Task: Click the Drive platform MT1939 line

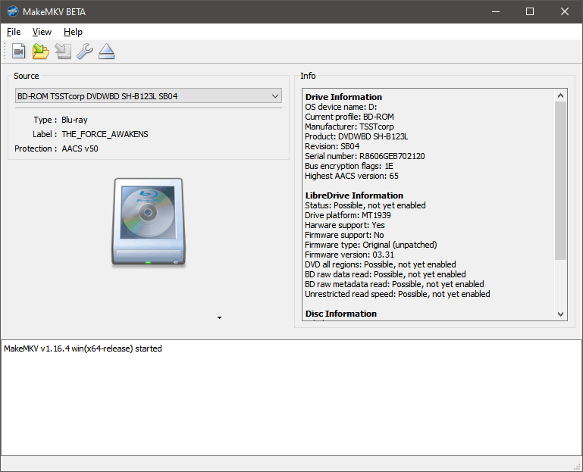Action: tap(348, 215)
